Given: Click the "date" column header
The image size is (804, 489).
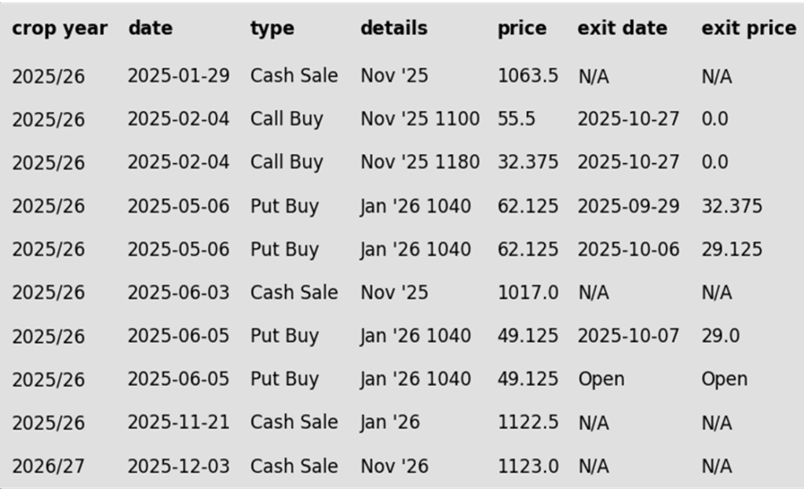Looking at the screenshot, I should 150,28.
